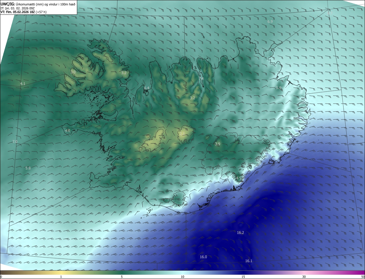Image resolution: width=365 pixels, height=279 pixels.
Task: Click the 16.1 precipitation value
Action: point(249,261)
